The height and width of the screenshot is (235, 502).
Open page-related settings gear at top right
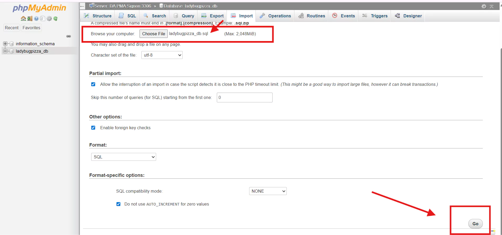[484, 6]
